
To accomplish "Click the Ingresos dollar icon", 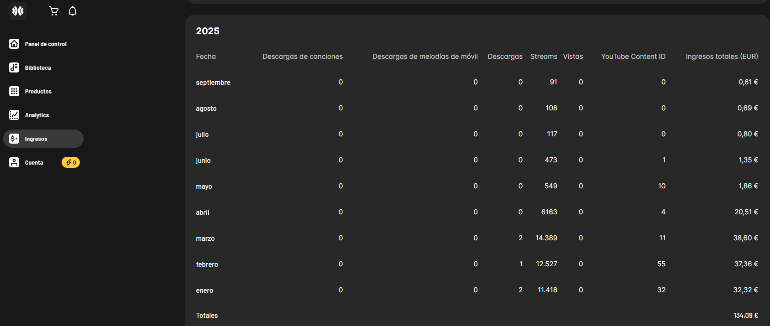I will coord(14,139).
